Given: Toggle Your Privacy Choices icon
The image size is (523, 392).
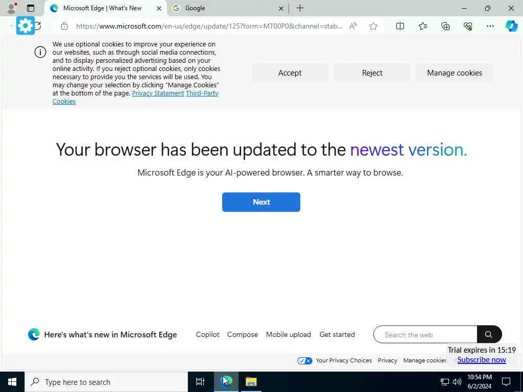Looking at the screenshot, I should (304, 360).
